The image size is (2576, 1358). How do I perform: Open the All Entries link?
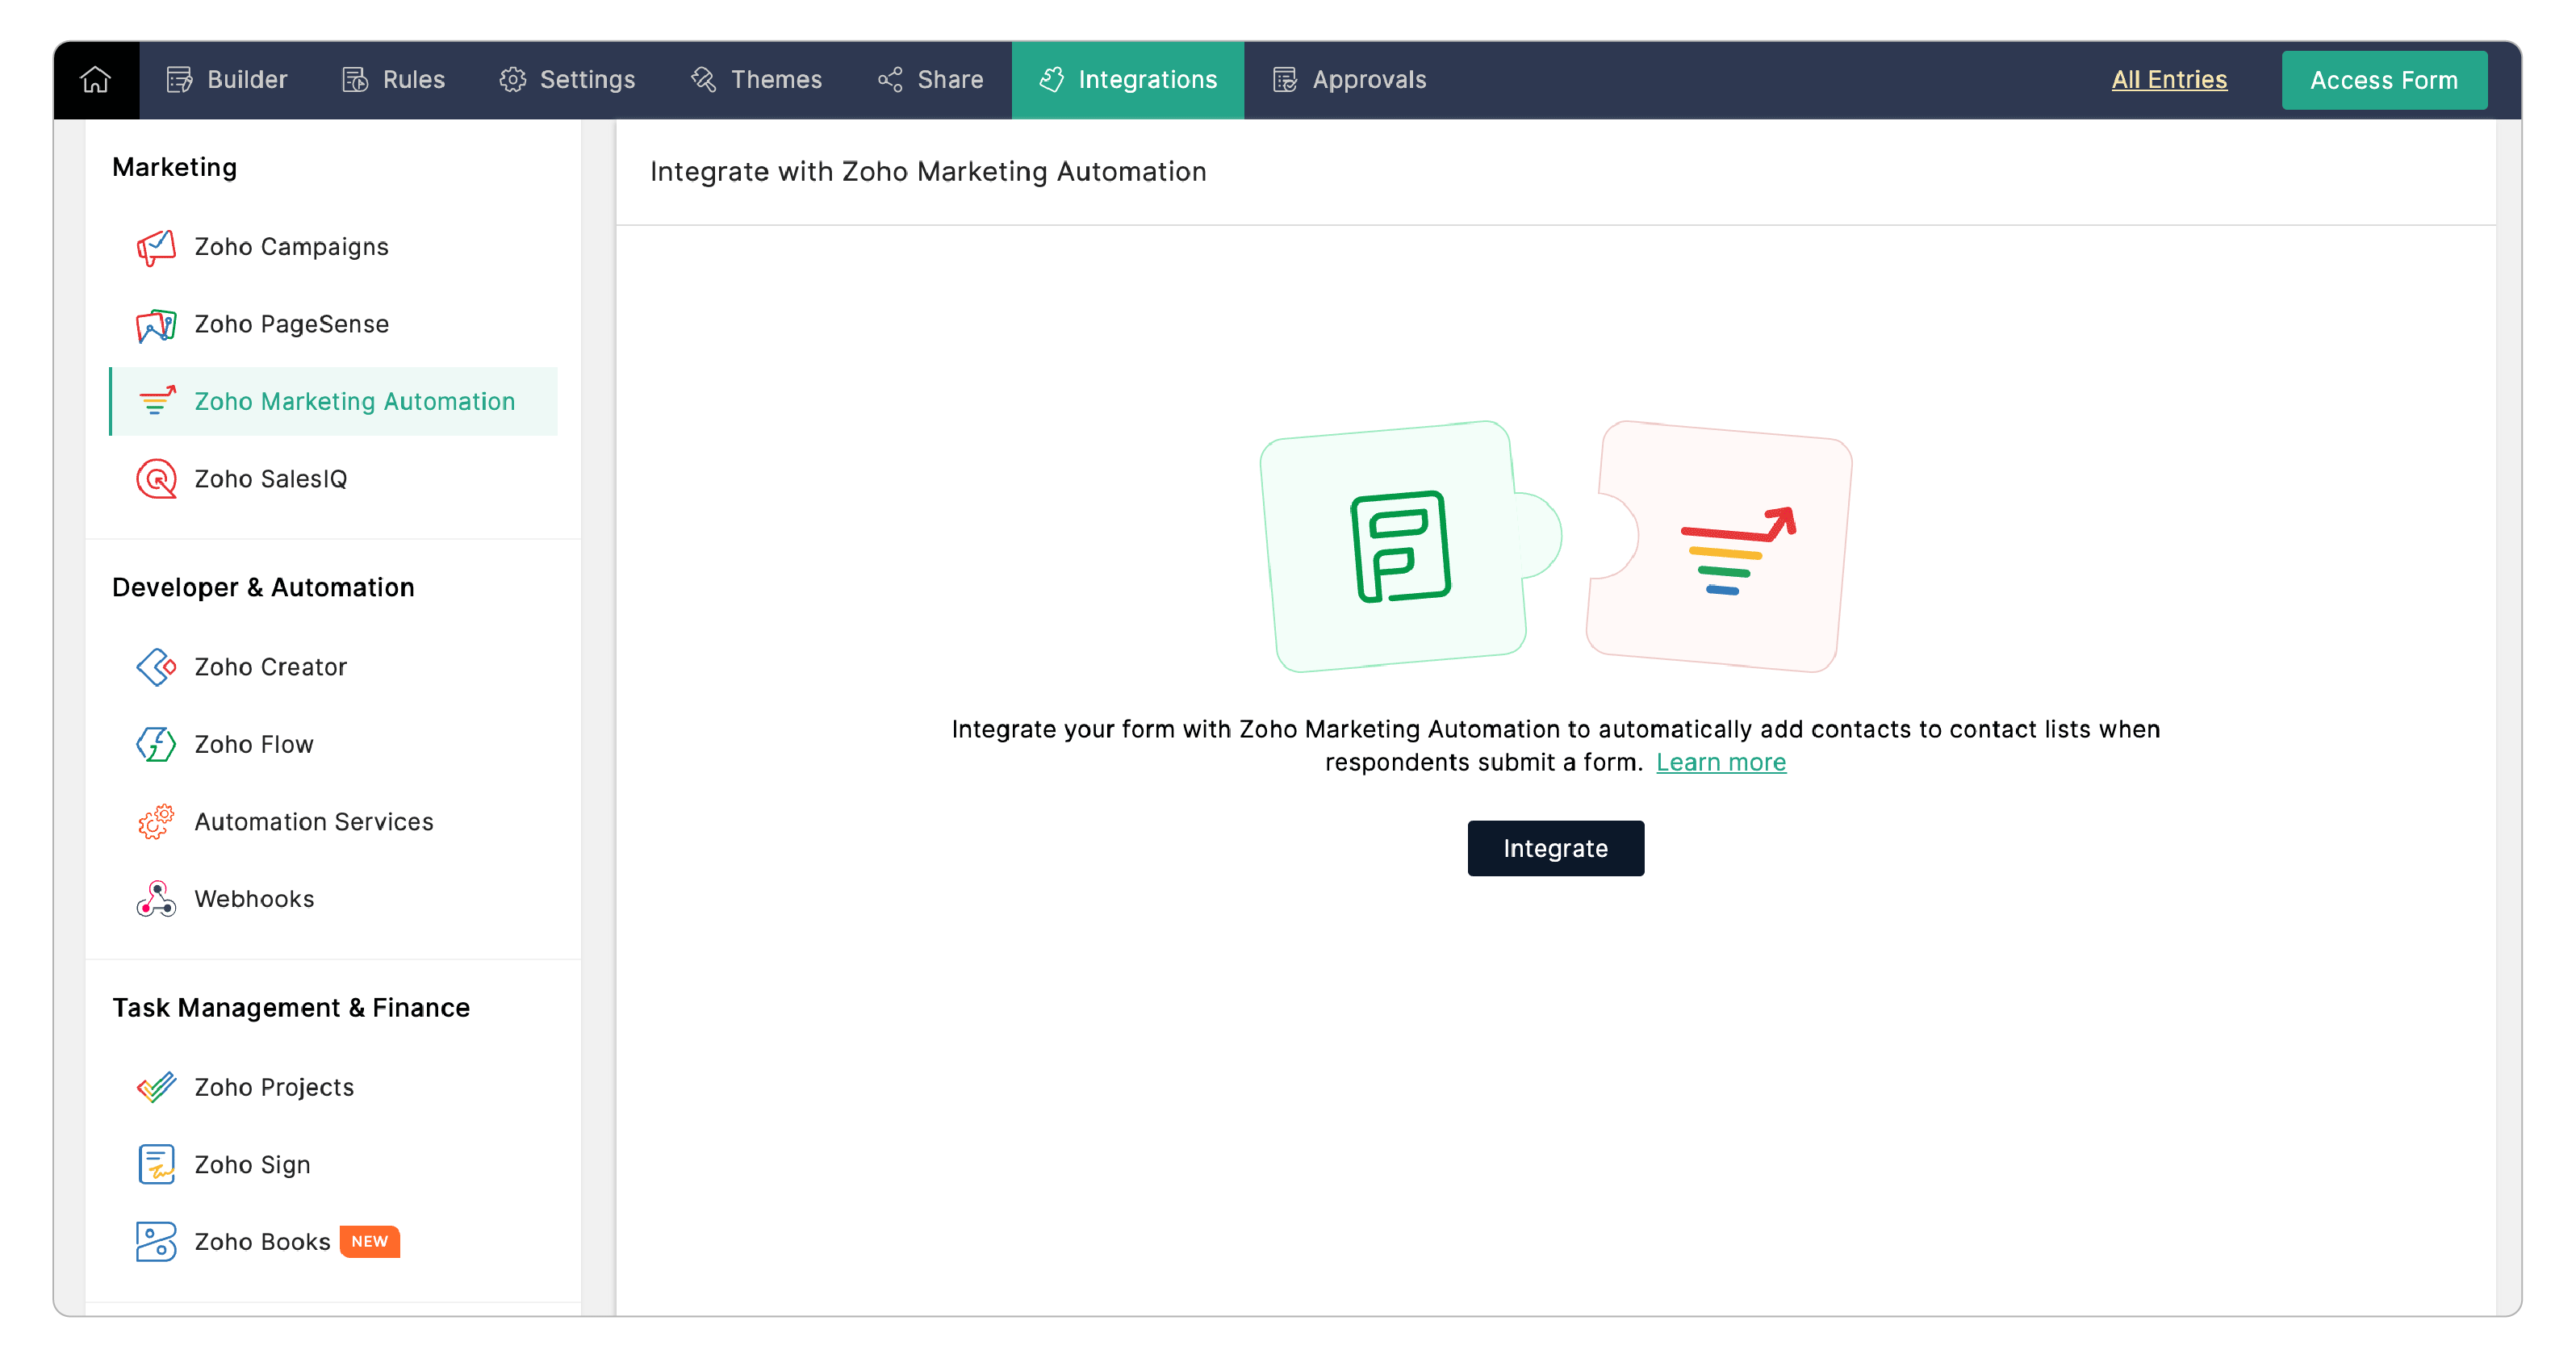click(2168, 80)
